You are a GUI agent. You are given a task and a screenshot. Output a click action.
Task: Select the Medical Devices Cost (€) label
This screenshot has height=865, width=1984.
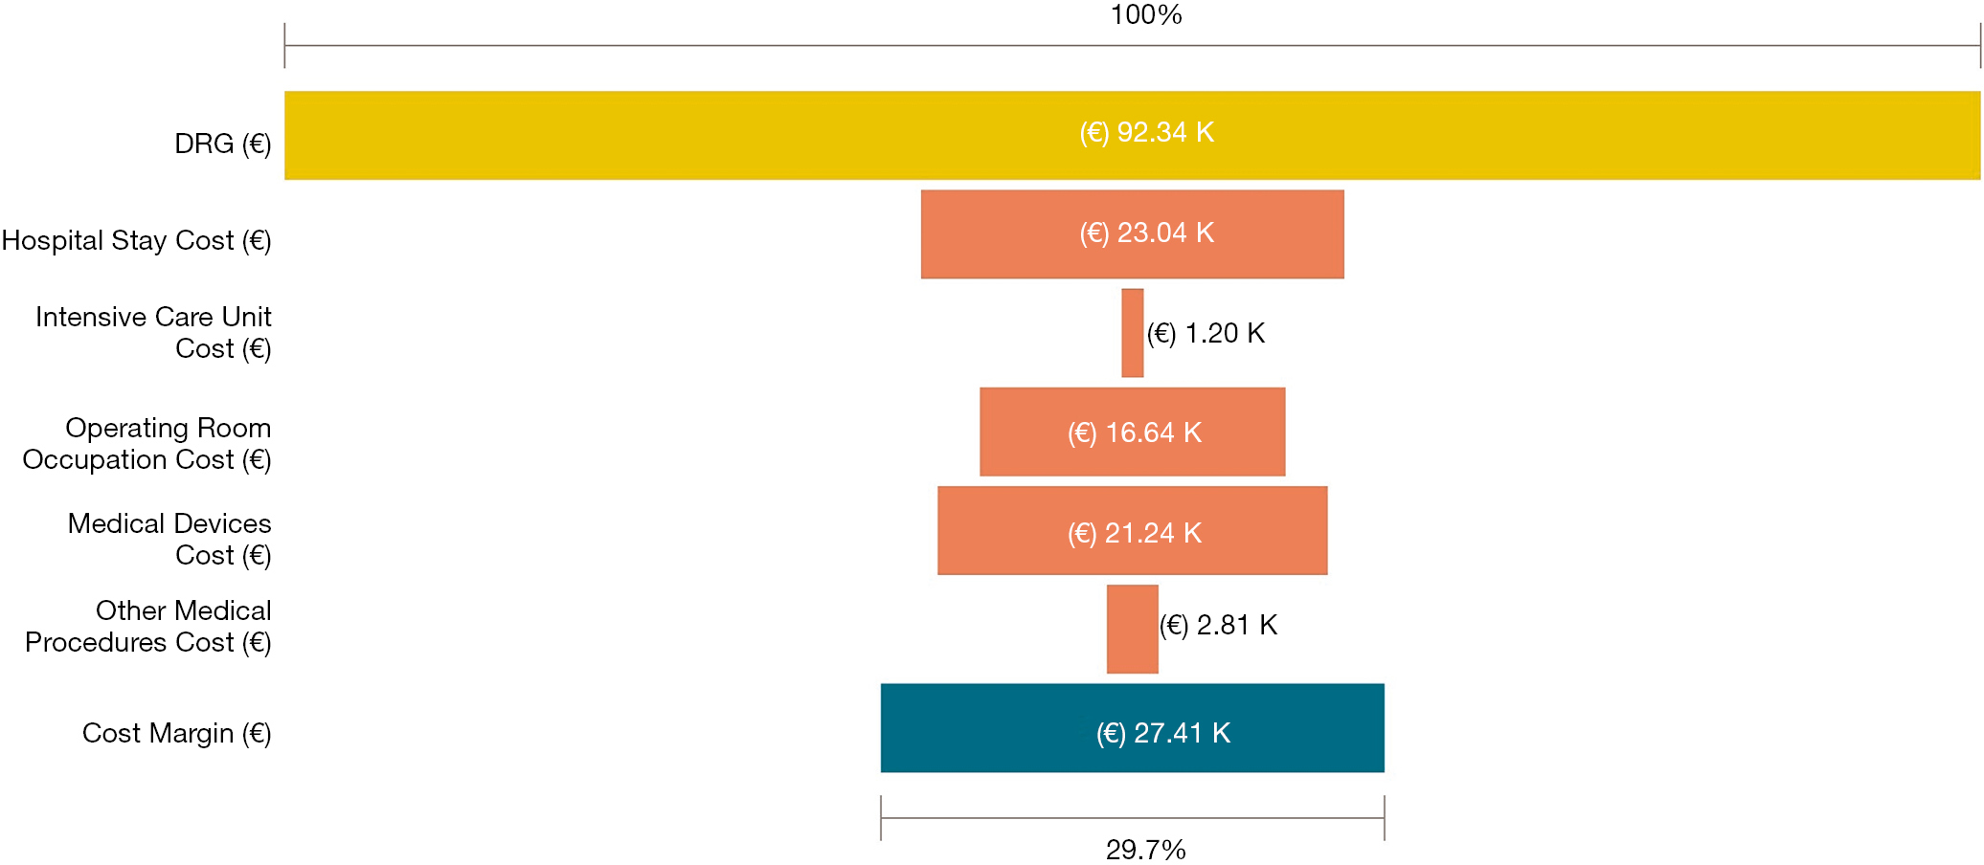tap(169, 539)
